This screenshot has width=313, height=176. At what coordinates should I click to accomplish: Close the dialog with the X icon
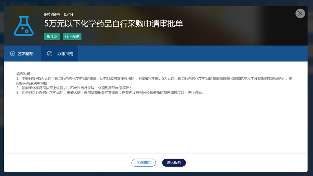click(x=300, y=13)
